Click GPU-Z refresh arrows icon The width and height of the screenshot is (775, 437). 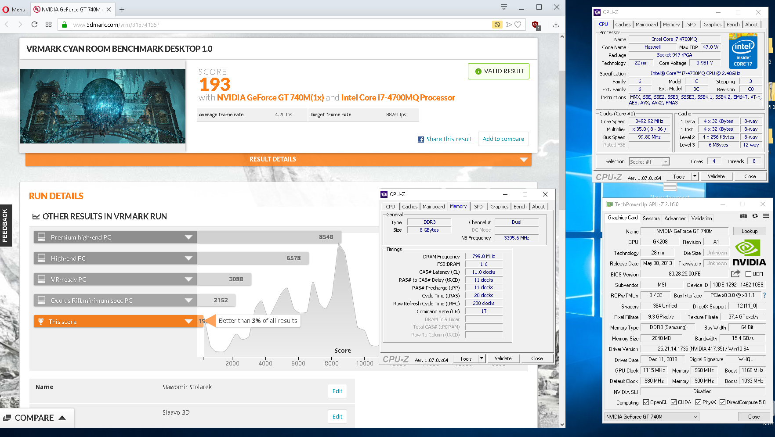[x=755, y=216]
